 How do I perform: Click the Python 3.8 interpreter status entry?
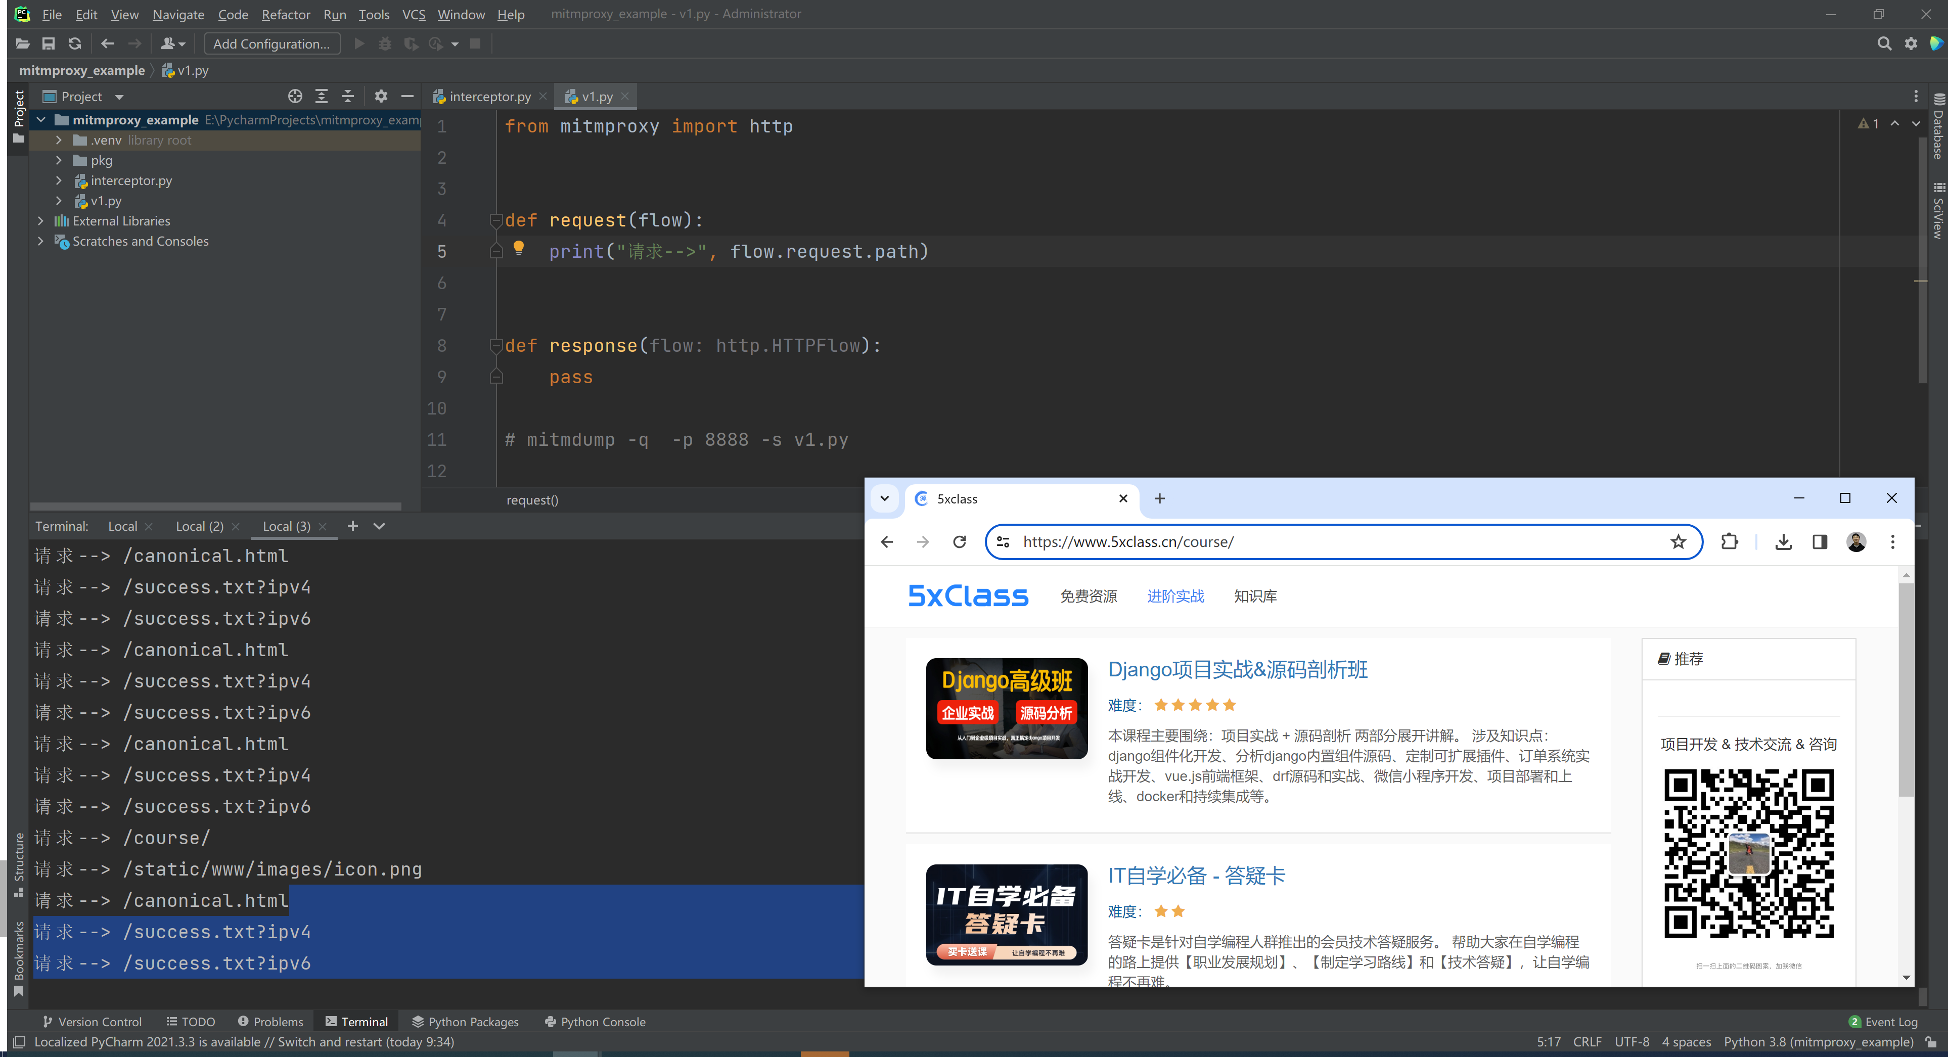click(1818, 1041)
